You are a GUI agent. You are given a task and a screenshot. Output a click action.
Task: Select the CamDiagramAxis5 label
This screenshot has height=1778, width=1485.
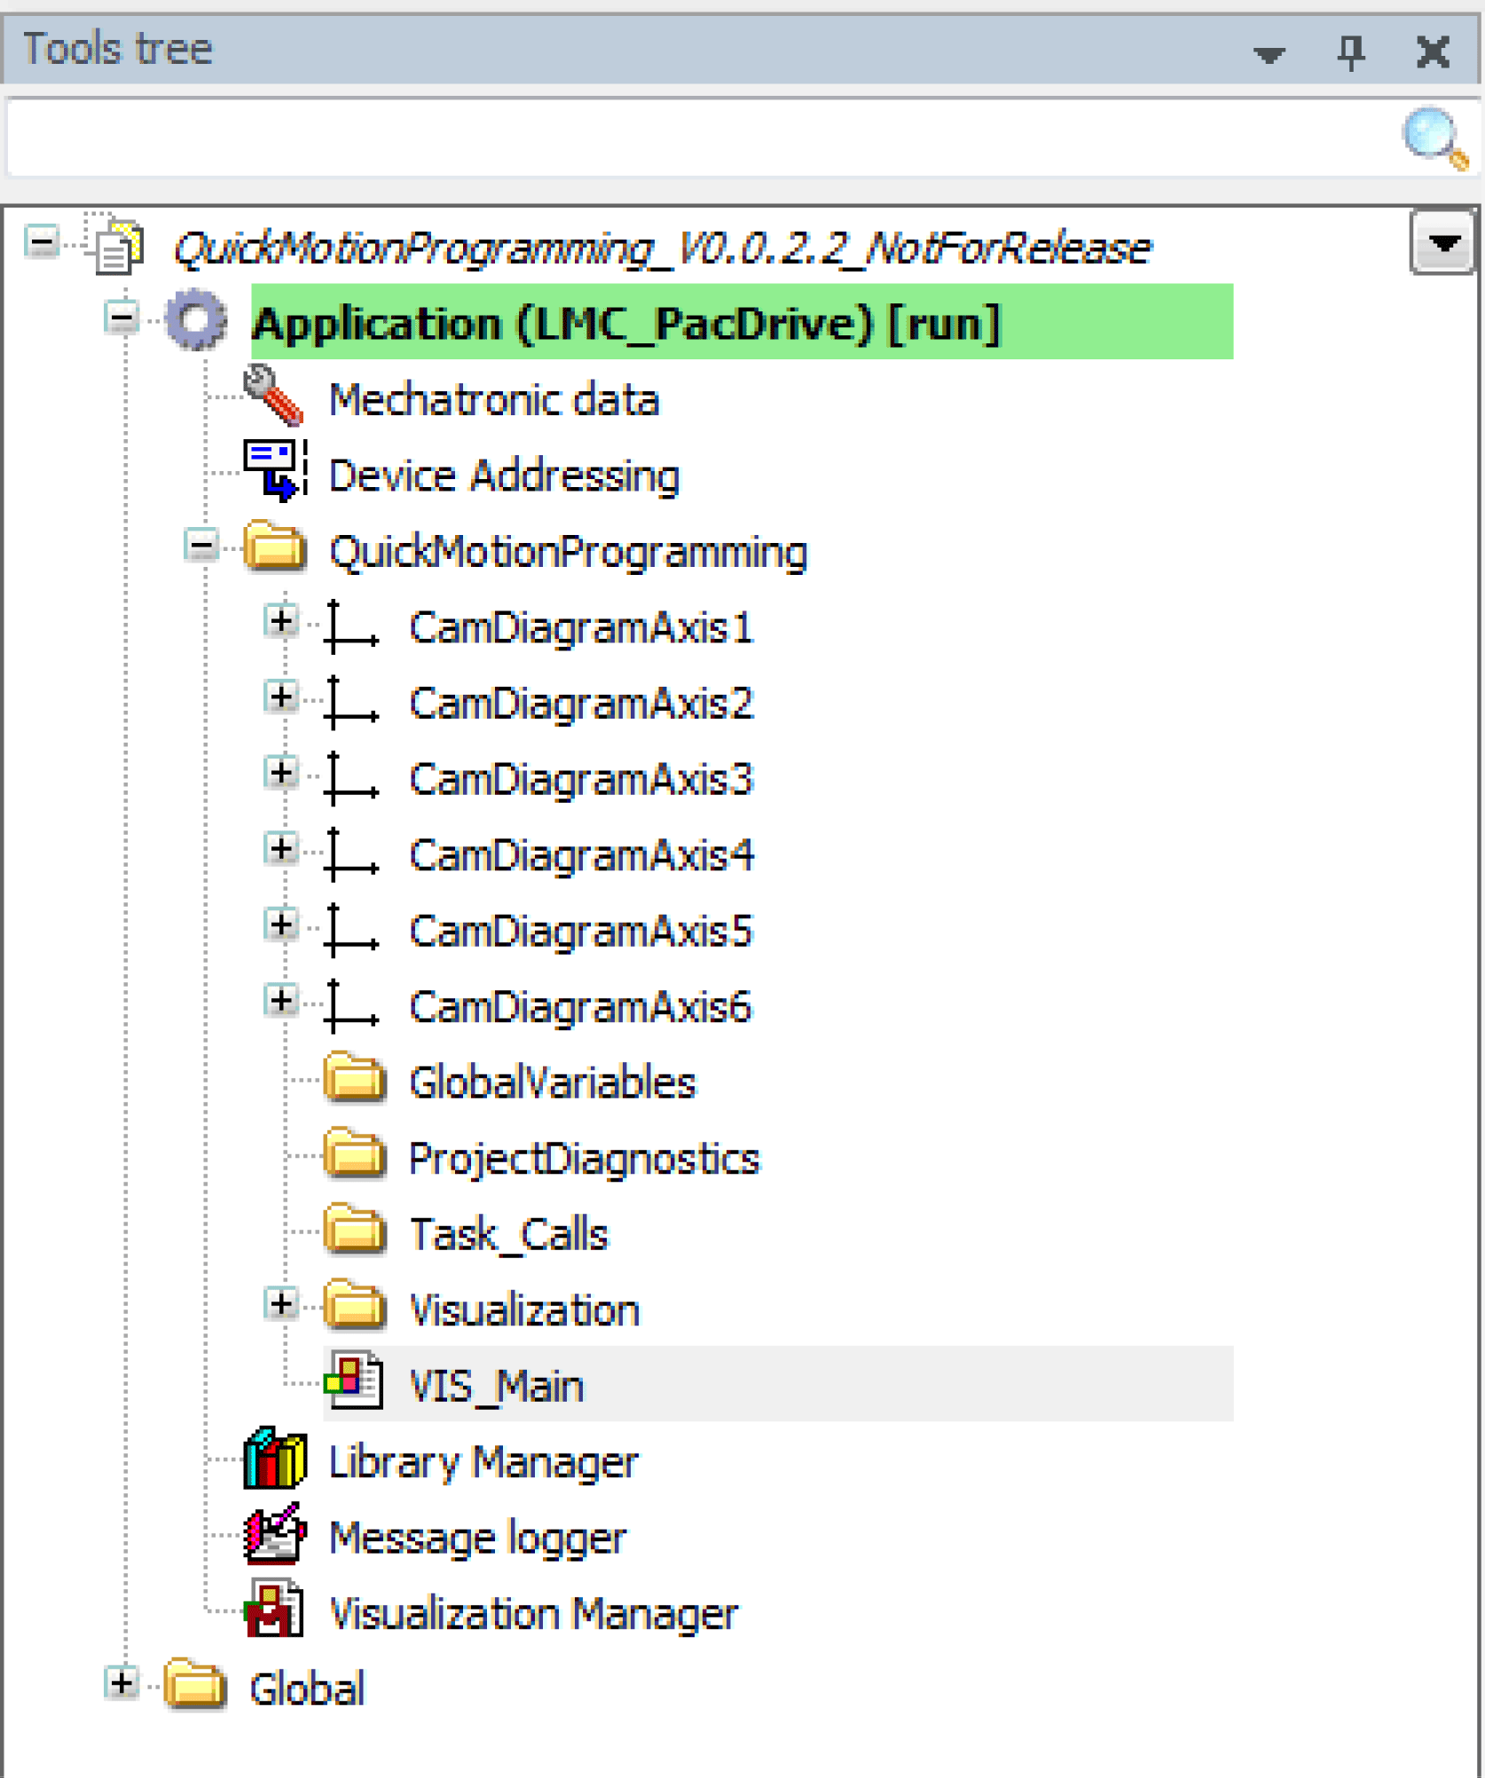click(x=581, y=932)
